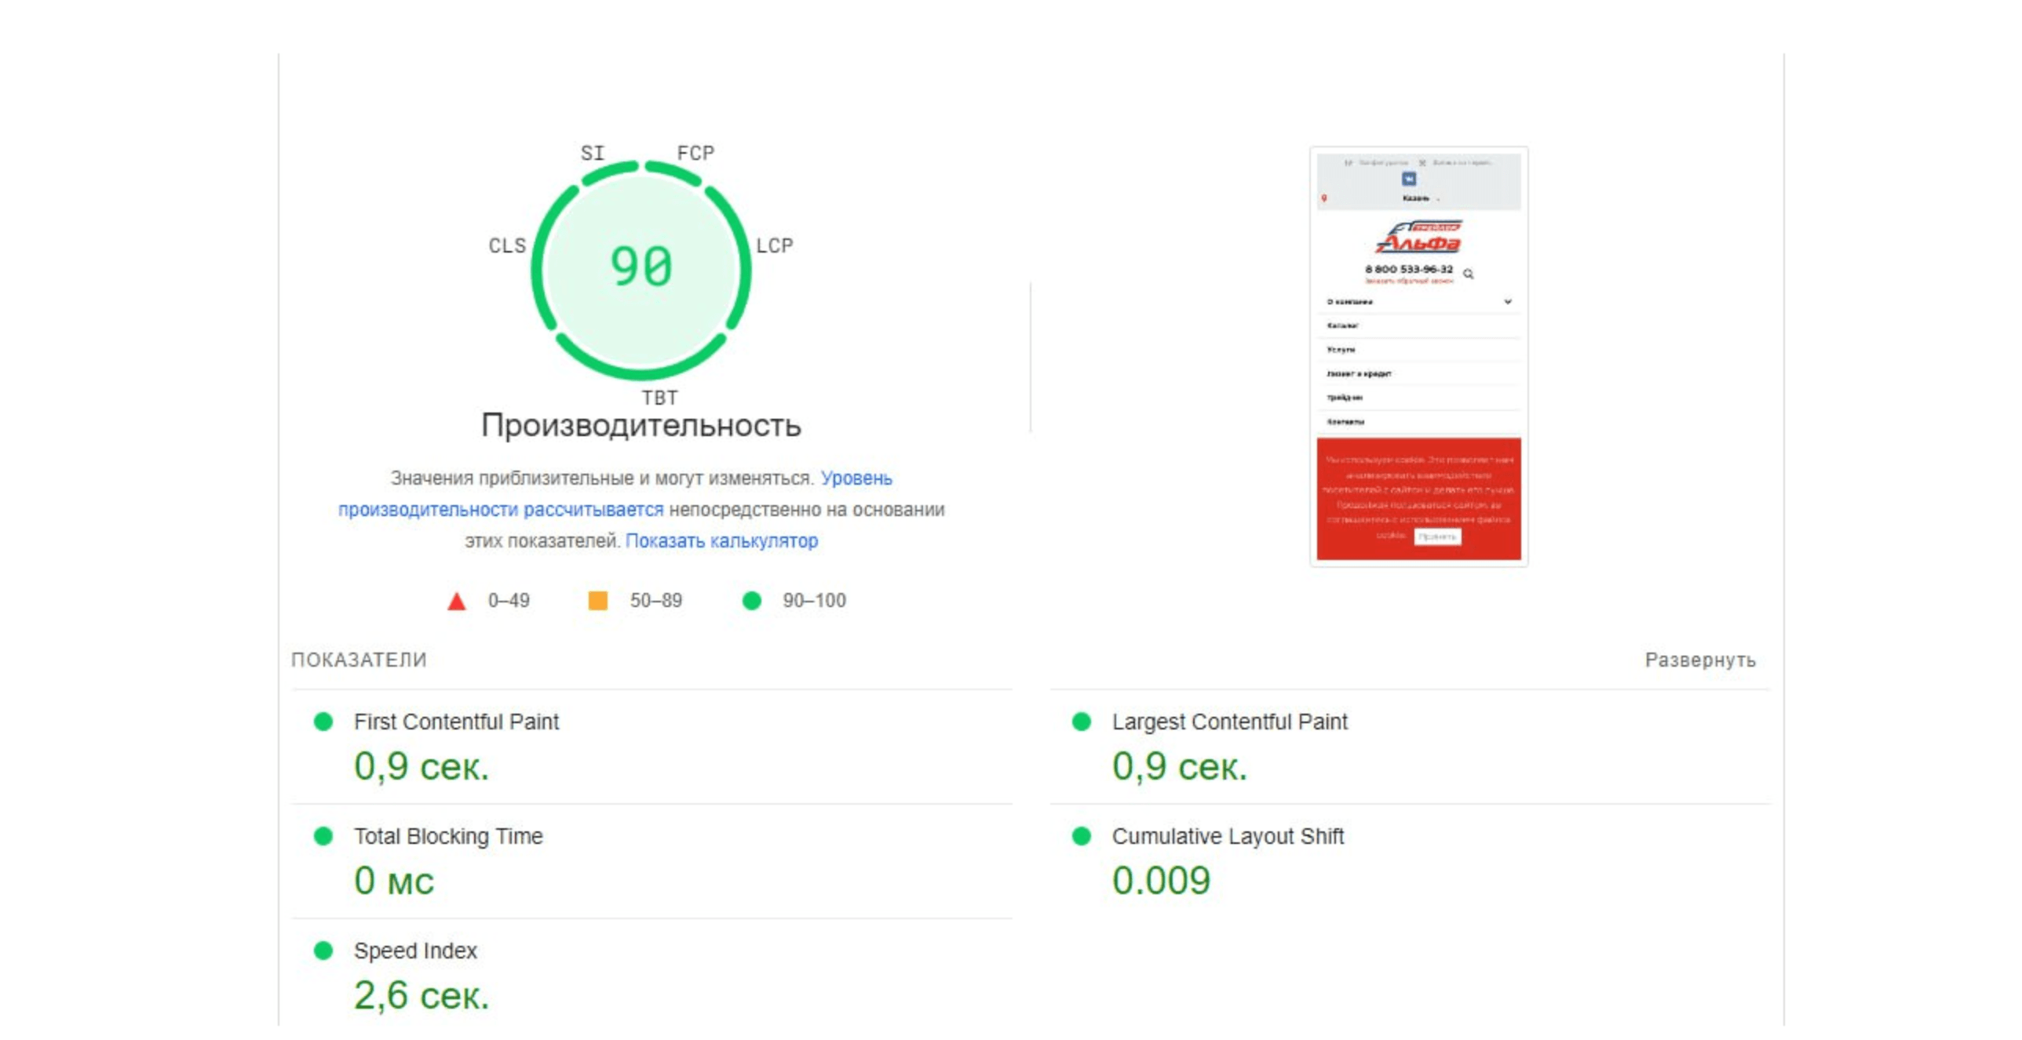Click the First Contentful Paint 0,9 сек. value

point(421,765)
